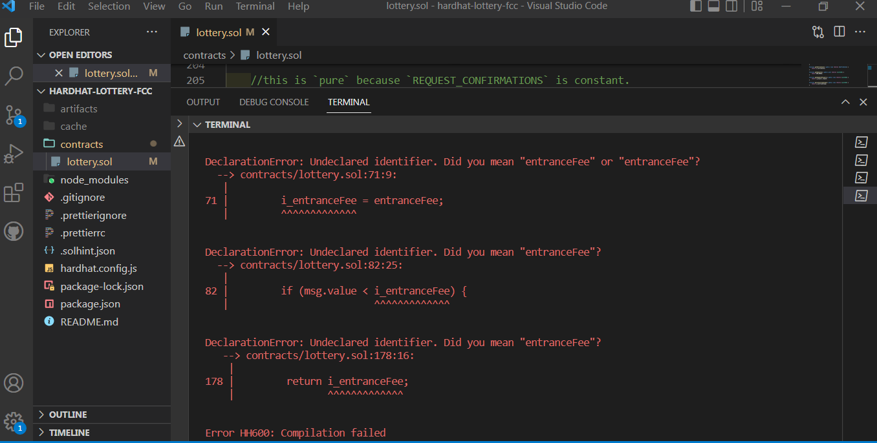Expand the Timeline section
The width and height of the screenshot is (877, 443).
tap(42, 433)
